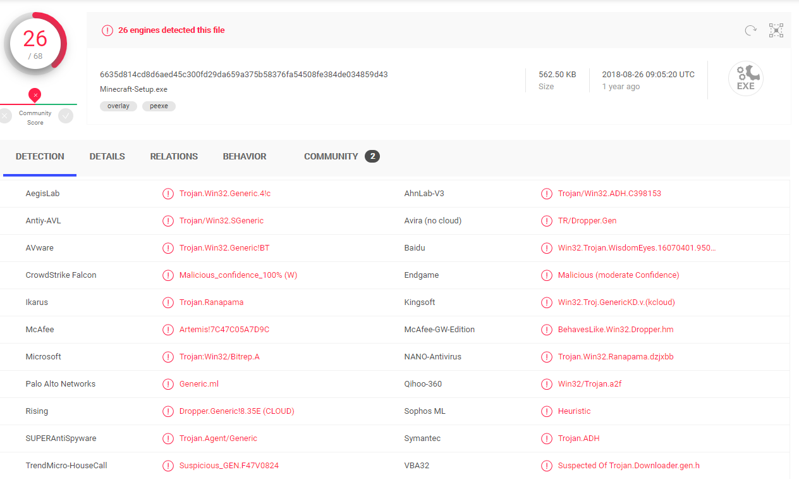Screen dimensions: 799x479
Task: Click the peexe tag
Action: (159, 106)
